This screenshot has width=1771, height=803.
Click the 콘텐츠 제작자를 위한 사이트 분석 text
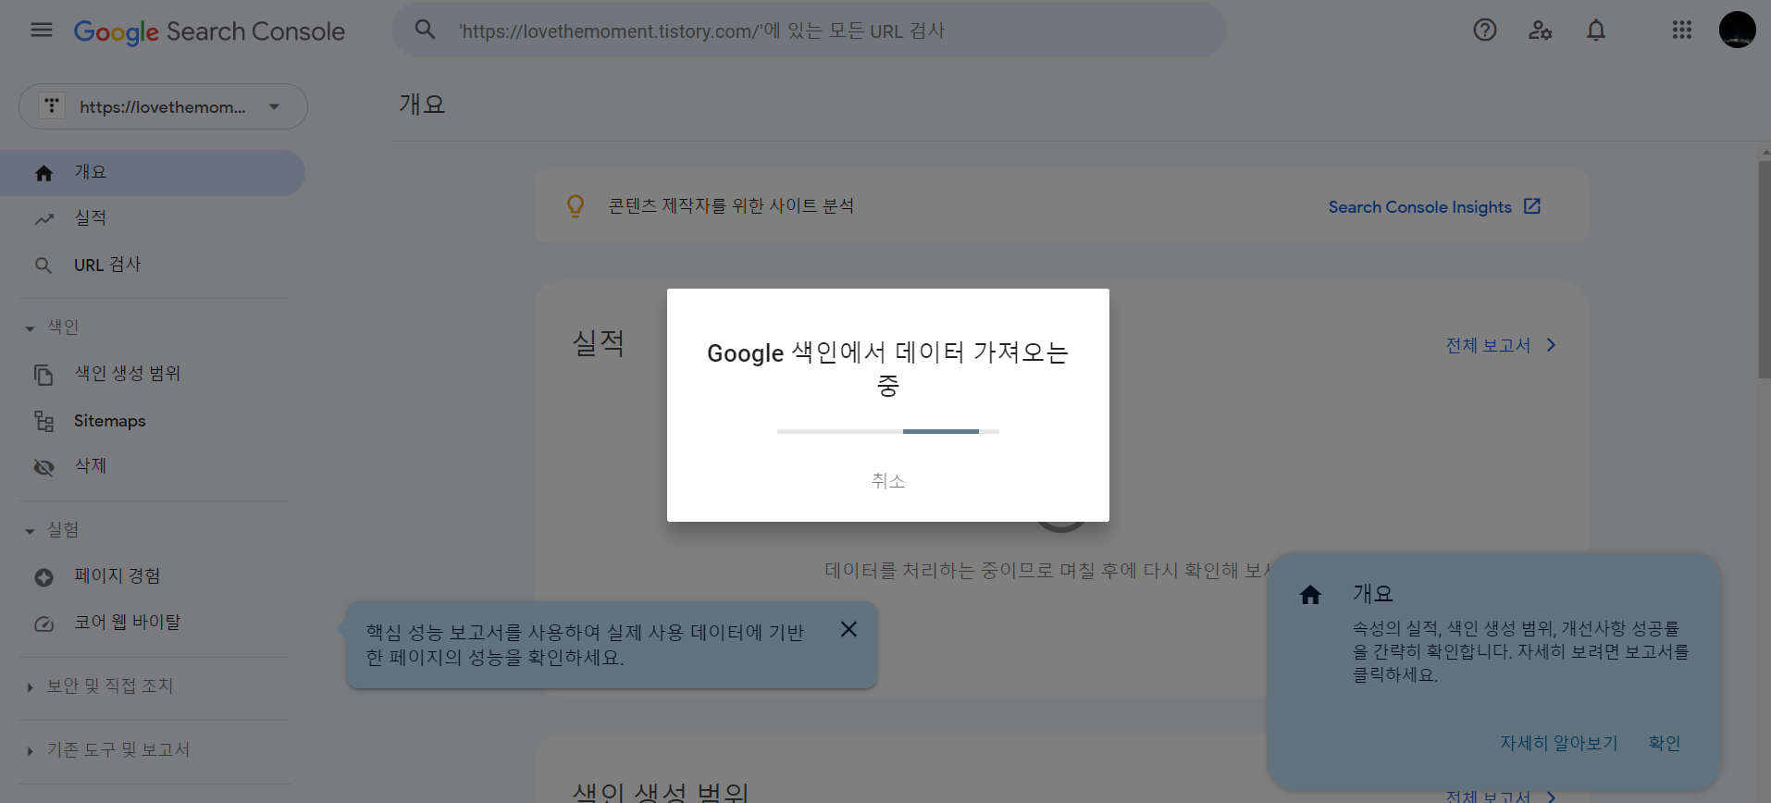[x=731, y=205]
